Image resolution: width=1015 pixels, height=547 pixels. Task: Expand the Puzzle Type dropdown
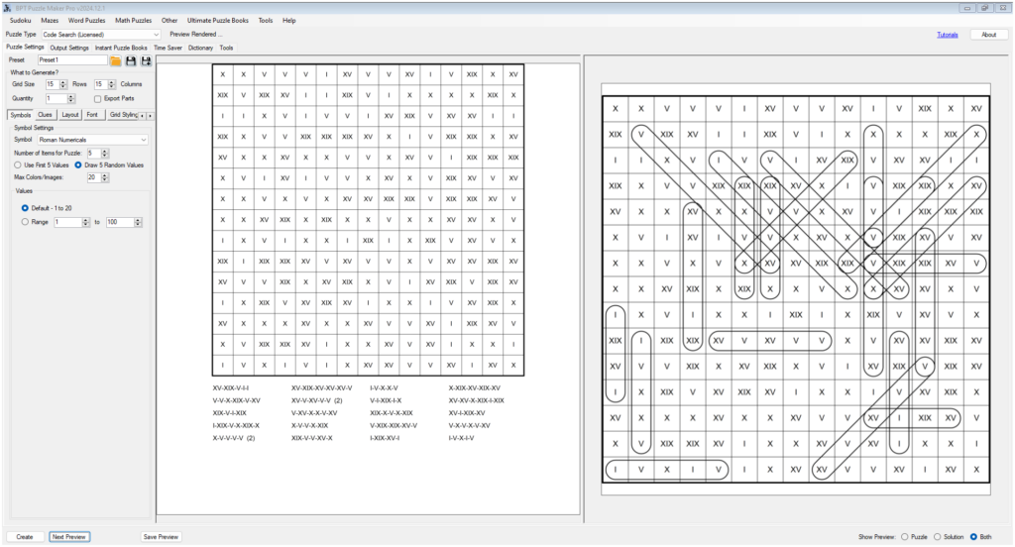[158, 34]
